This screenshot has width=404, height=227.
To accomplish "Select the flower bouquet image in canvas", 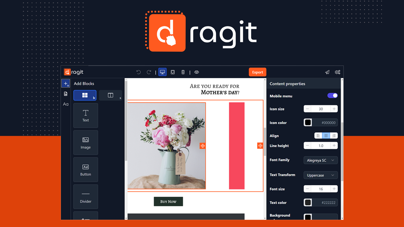I will (x=166, y=146).
